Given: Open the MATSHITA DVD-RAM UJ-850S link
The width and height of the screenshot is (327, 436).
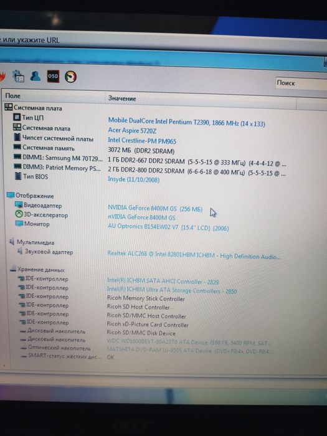Looking at the screenshot, I should pos(189,351).
